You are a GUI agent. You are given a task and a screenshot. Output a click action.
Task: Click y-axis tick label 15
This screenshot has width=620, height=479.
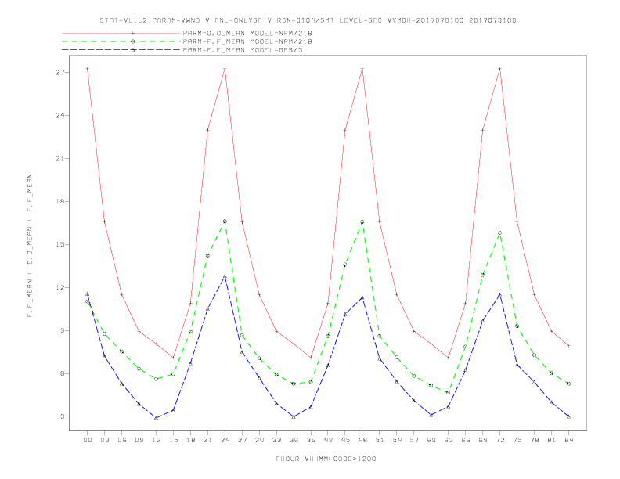coord(60,245)
